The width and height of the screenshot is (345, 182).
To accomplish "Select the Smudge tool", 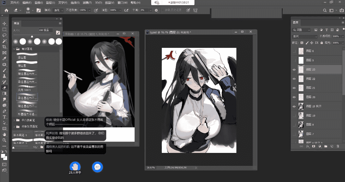I will 4,100.
